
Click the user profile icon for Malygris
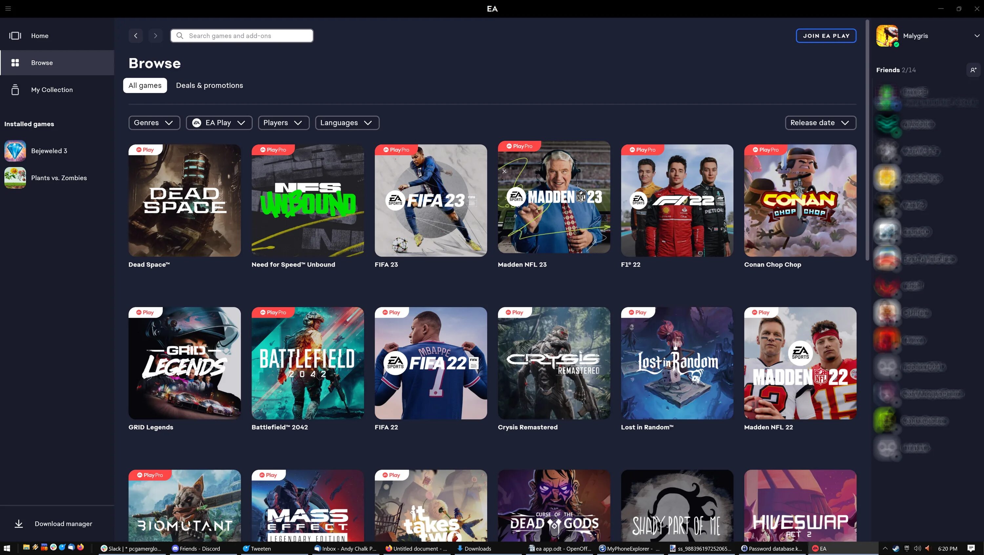[x=887, y=35]
